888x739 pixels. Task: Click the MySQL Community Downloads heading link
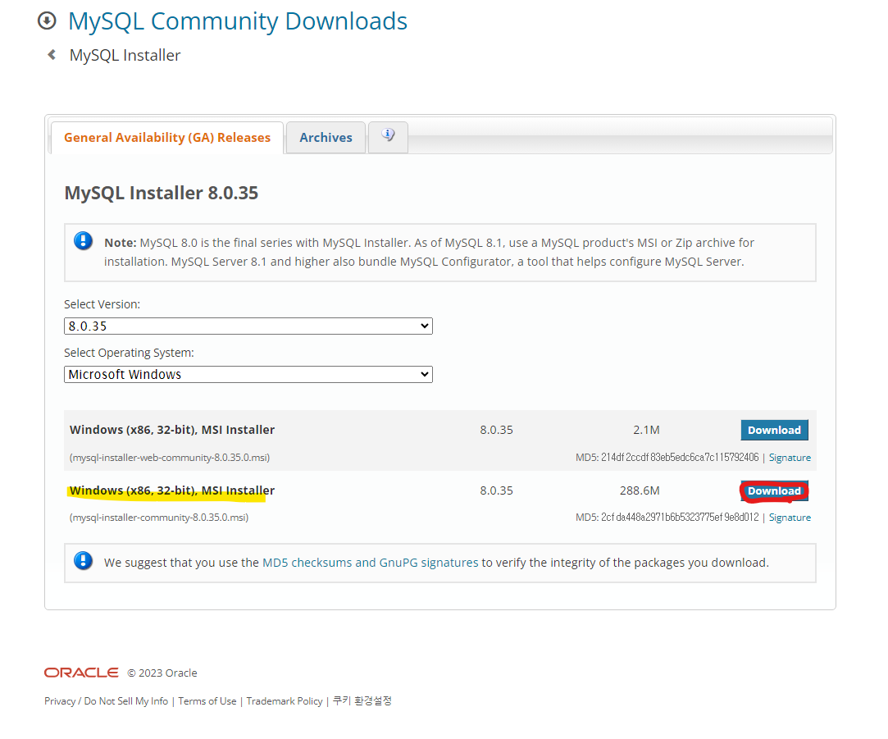click(237, 21)
